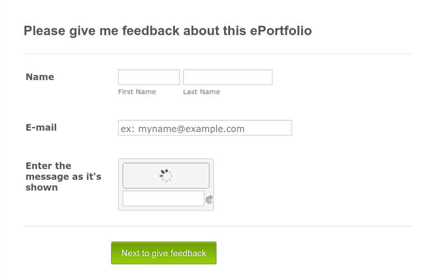This screenshot has height=280, width=435.
Task: Click the First Name label
Action: [x=137, y=92]
